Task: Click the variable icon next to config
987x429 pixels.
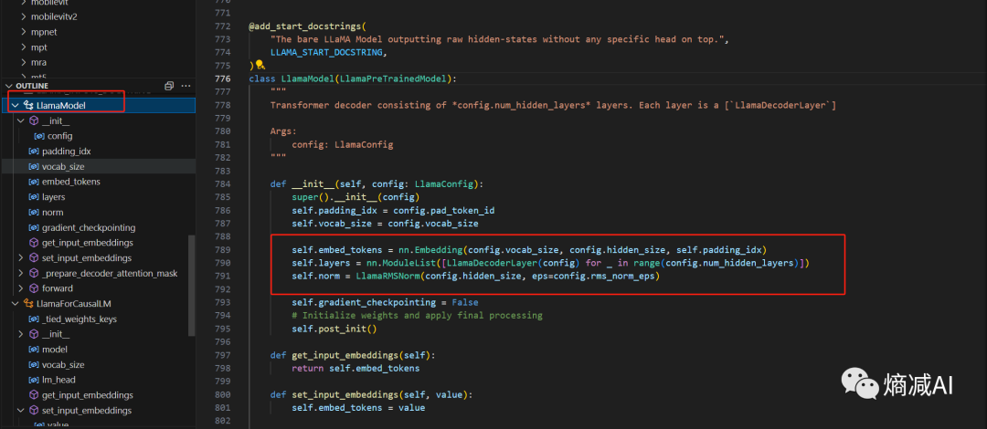Action: click(x=39, y=136)
